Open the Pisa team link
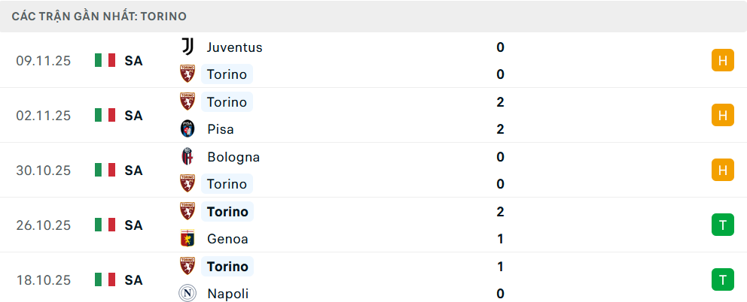The height and width of the screenshot is (302, 747). pyautogui.click(x=220, y=129)
